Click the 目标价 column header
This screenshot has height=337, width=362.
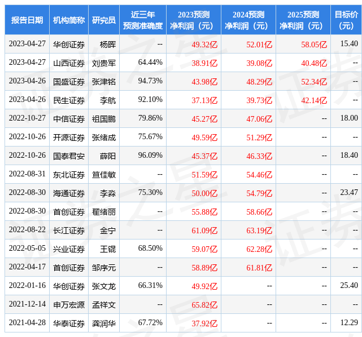pyautogui.click(x=346, y=20)
